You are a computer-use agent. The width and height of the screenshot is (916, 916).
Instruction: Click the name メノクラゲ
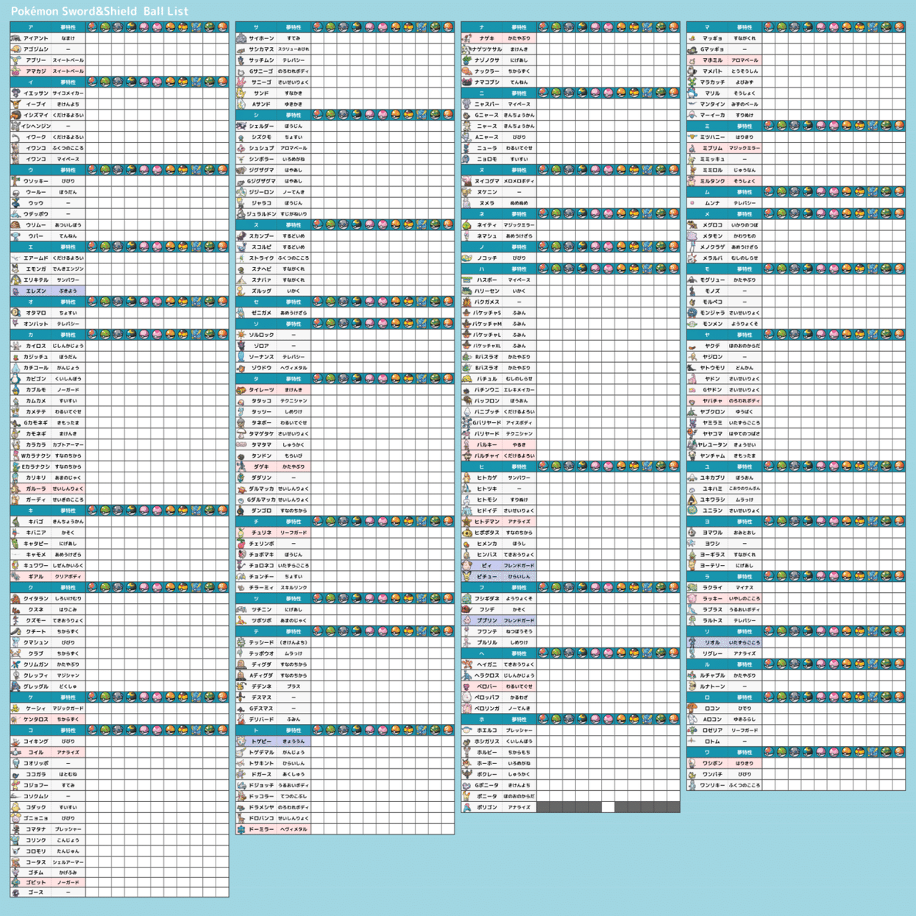712,247
